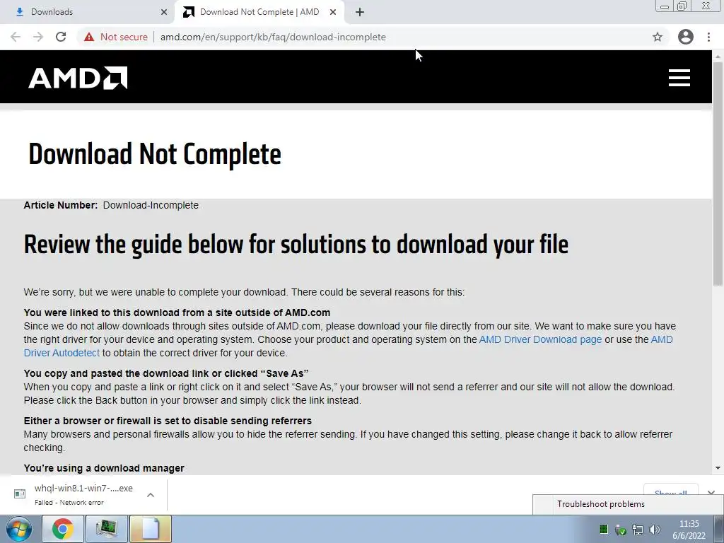Click the volume speaker tray icon
Screen dimensions: 724x543
point(654,530)
